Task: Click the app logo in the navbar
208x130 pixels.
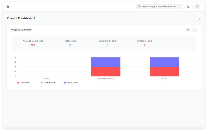Action: pyautogui.click(x=8, y=7)
